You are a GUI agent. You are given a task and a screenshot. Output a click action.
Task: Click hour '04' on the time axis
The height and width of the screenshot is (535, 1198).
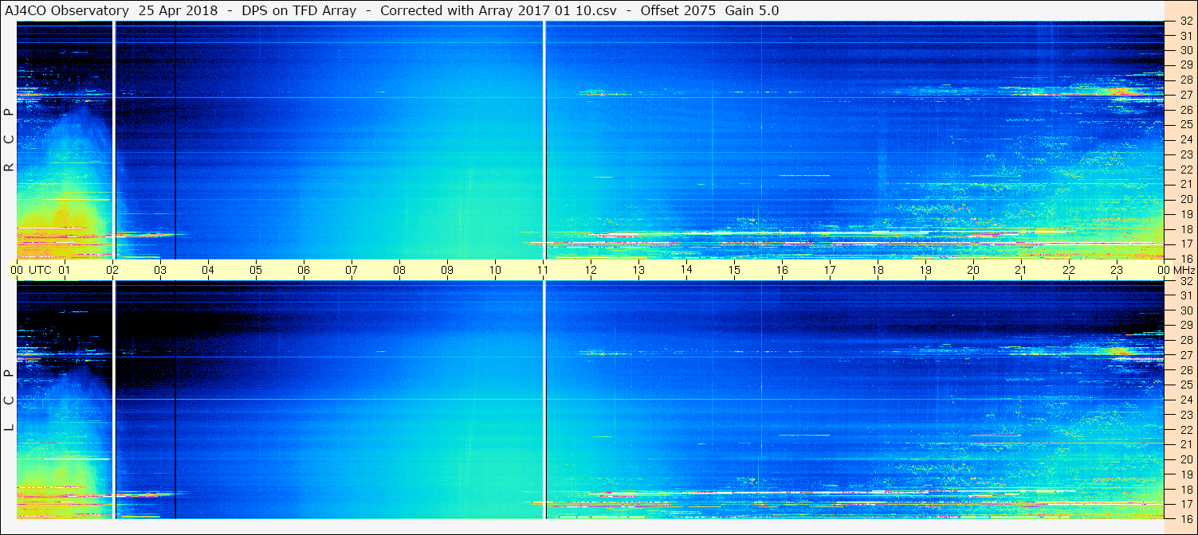coord(208,270)
